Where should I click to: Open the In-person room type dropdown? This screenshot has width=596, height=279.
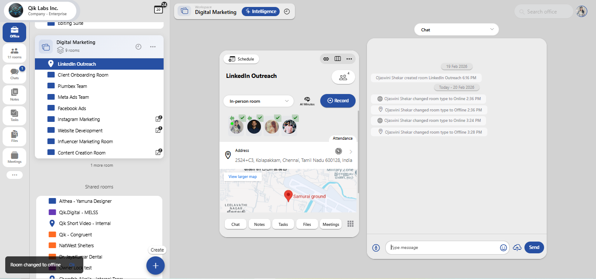(258, 101)
